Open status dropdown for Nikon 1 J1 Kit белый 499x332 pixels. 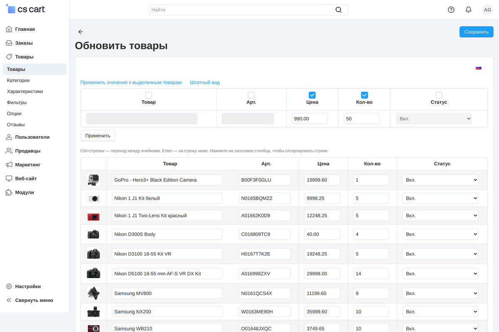point(440,198)
